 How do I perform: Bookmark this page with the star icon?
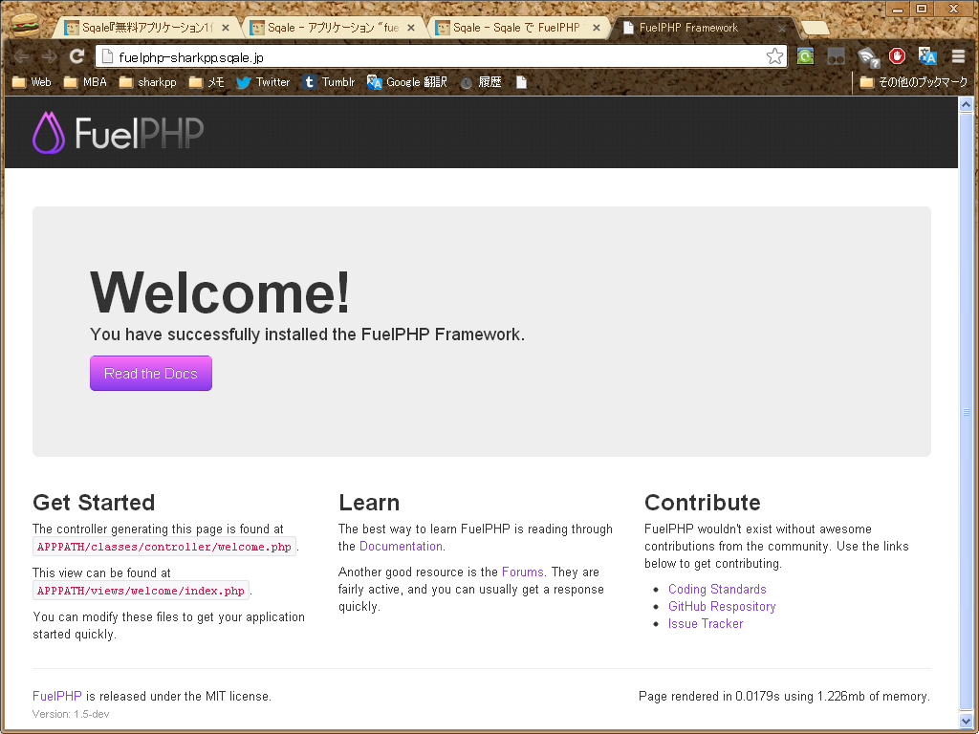coord(774,56)
